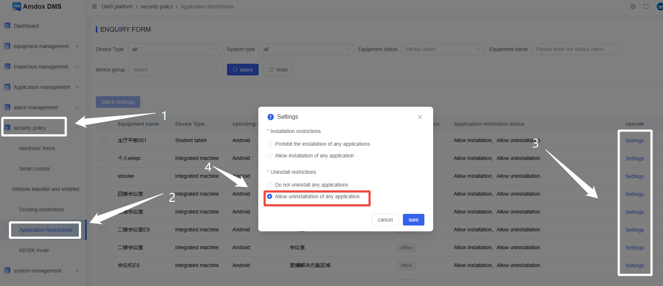The width and height of the screenshot is (663, 286).
Task: Toggle the fullscreen icon in header
Action: [646, 7]
